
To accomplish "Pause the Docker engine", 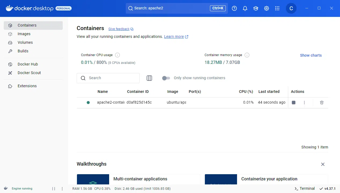I will point(53,188).
